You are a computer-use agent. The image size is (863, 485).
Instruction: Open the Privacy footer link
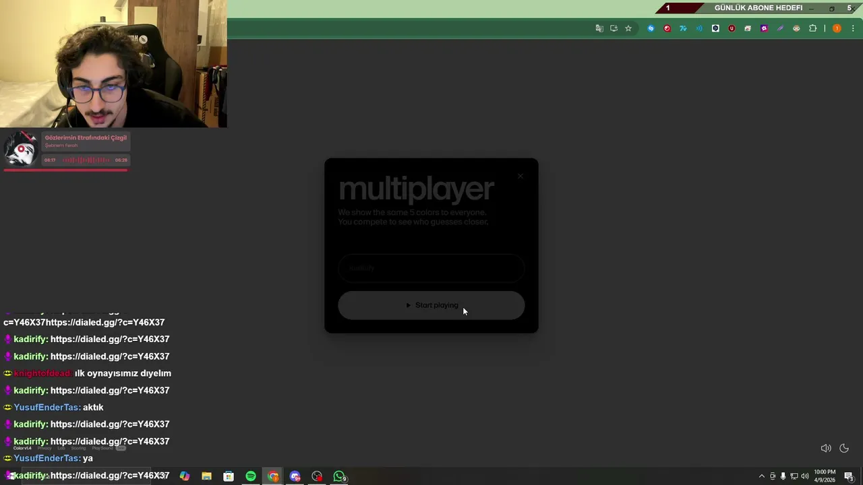coord(44,448)
